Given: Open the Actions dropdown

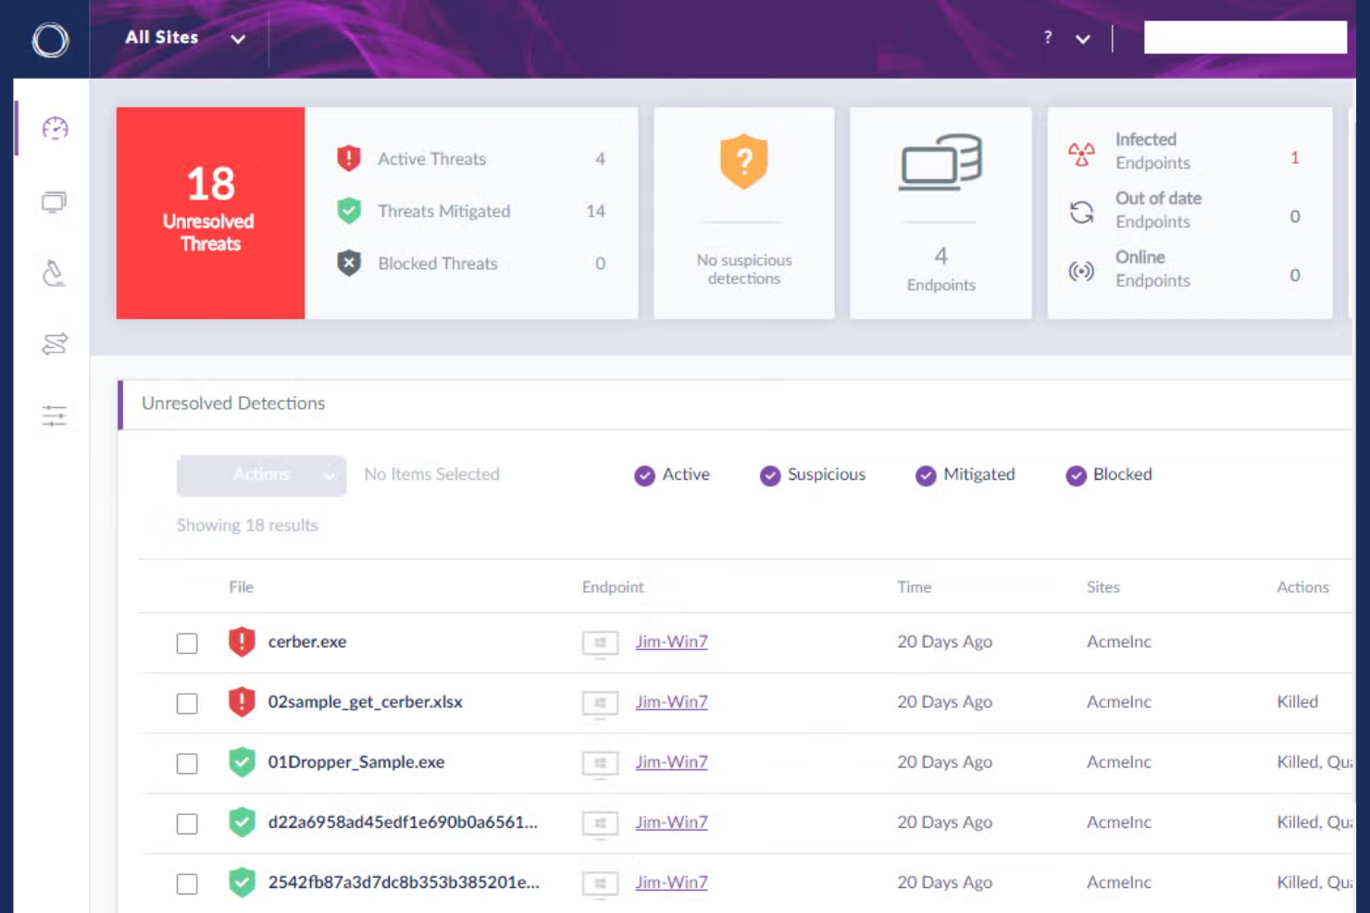Looking at the screenshot, I should click(x=260, y=475).
